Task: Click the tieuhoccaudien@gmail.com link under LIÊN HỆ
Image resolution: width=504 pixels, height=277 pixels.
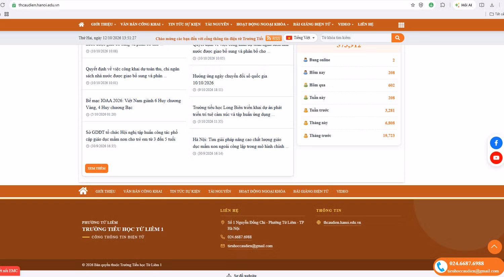Action: pos(250,246)
